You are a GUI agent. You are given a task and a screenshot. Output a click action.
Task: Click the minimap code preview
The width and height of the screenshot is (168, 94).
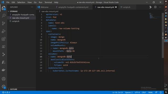155,16
